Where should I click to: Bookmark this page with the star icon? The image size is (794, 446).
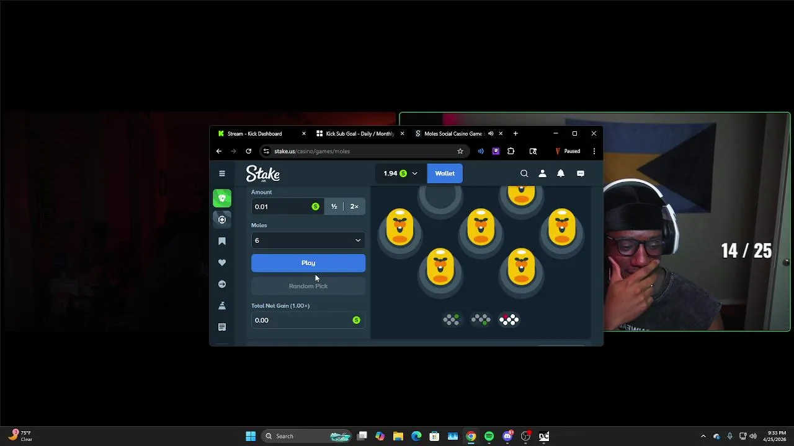[x=460, y=151]
